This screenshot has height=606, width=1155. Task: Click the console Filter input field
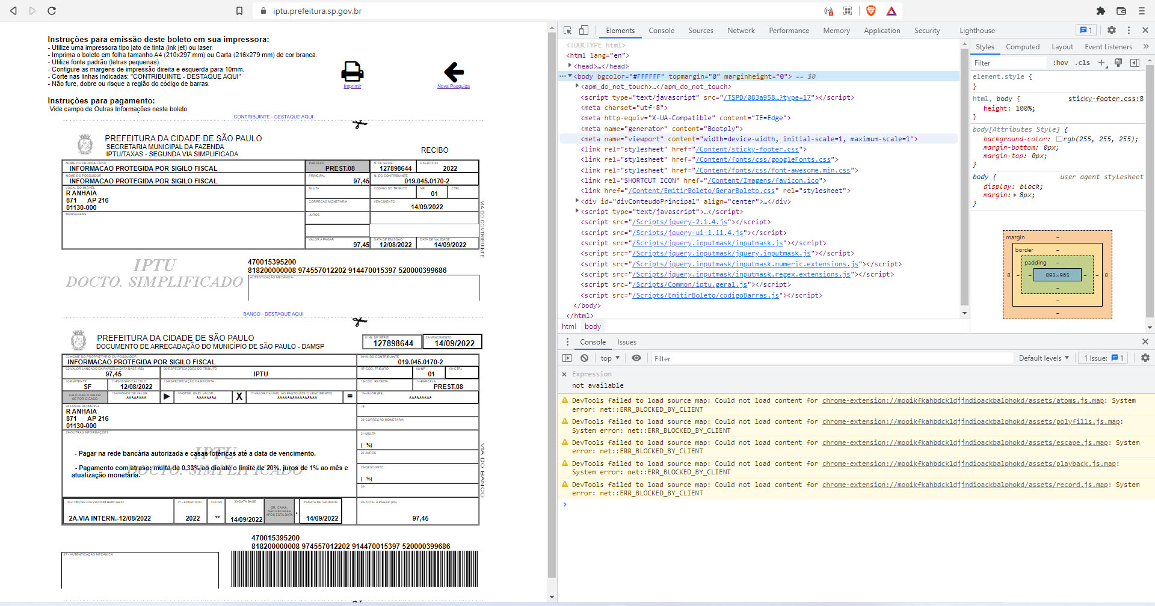pos(833,358)
